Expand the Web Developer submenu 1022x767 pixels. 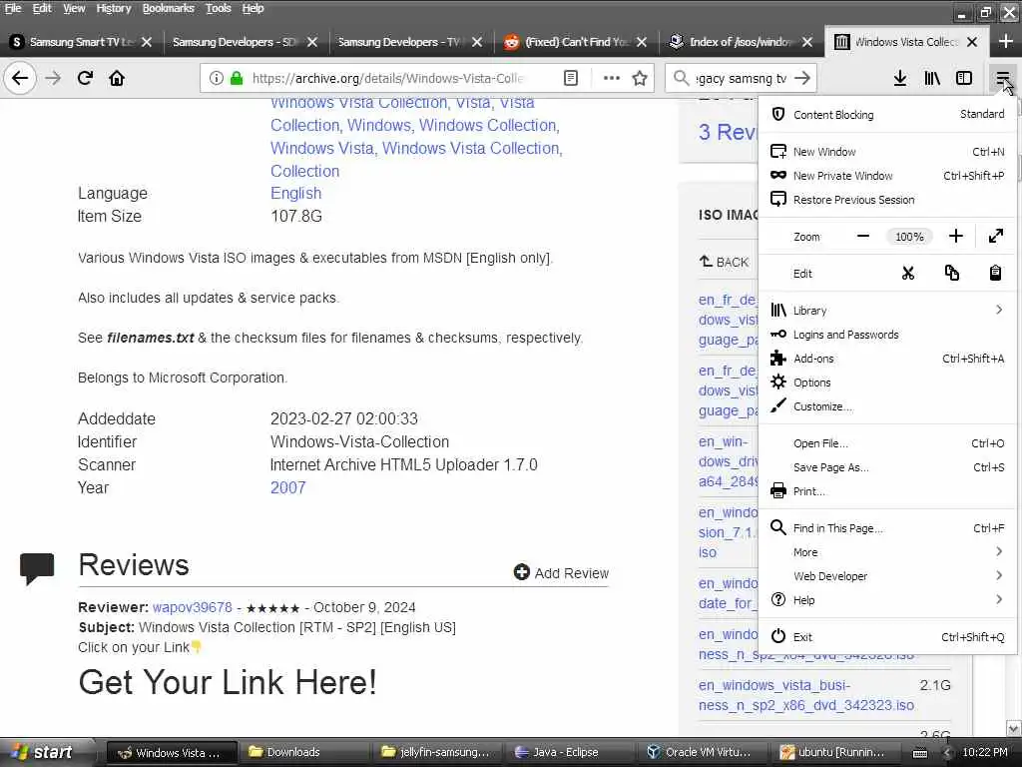tap(887, 576)
